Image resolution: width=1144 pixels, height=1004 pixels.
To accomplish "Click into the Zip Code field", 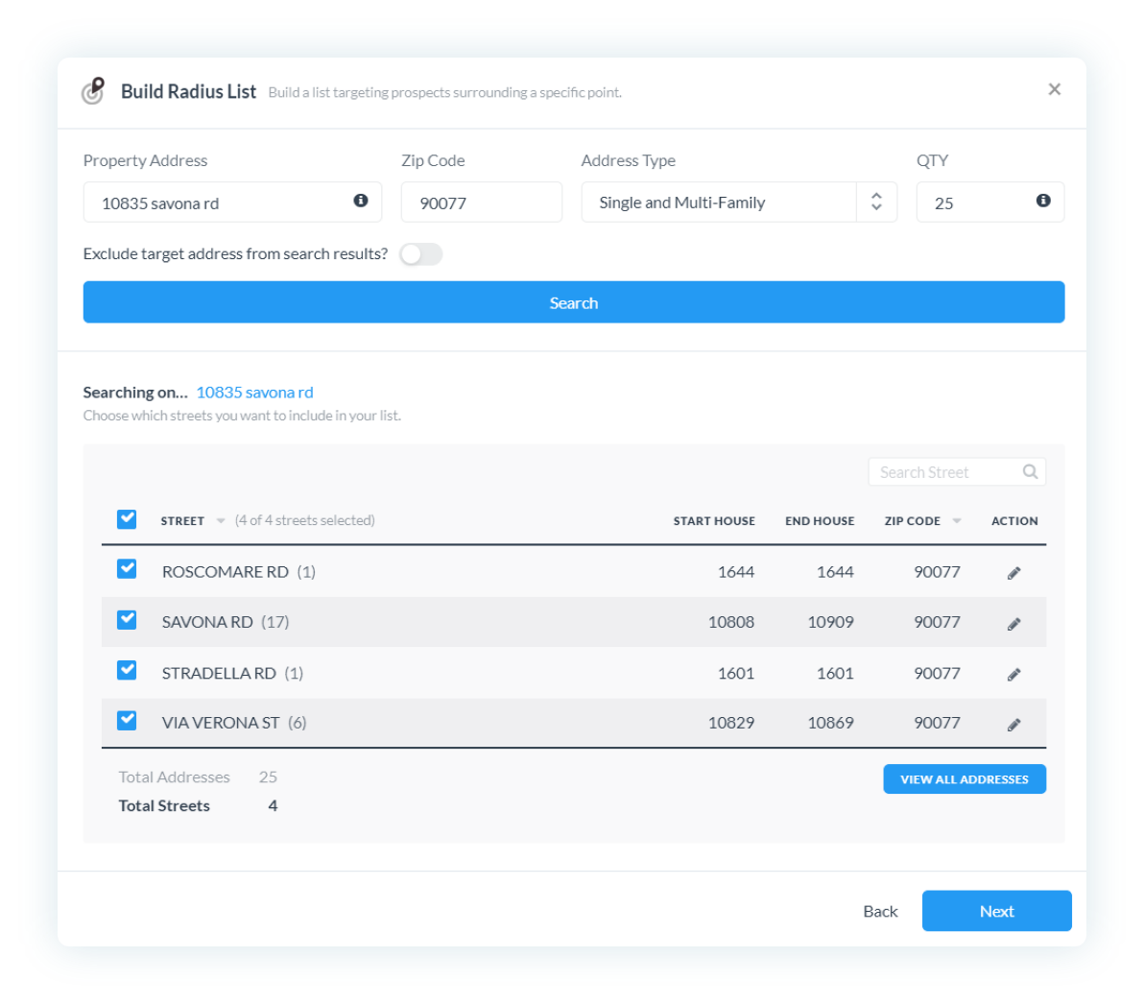I will coord(481,203).
